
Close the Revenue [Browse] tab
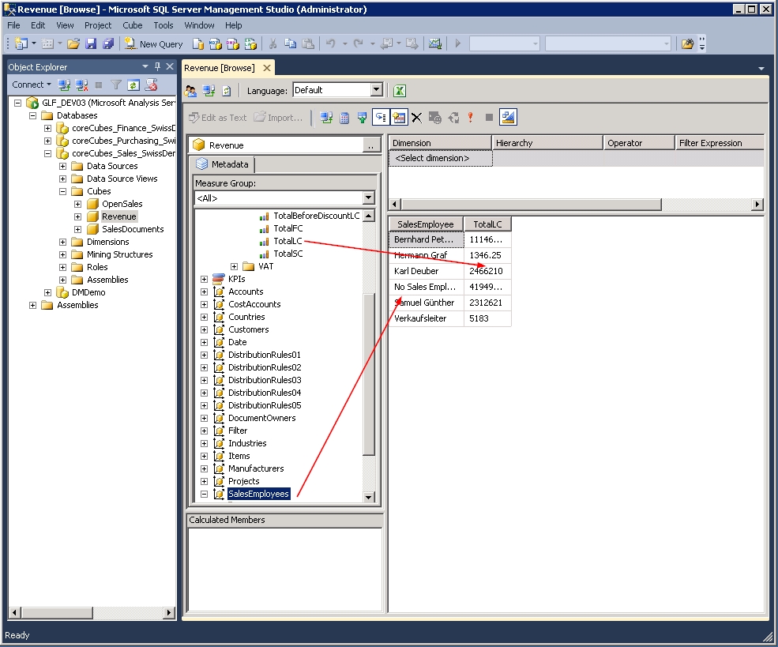pos(267,68)
